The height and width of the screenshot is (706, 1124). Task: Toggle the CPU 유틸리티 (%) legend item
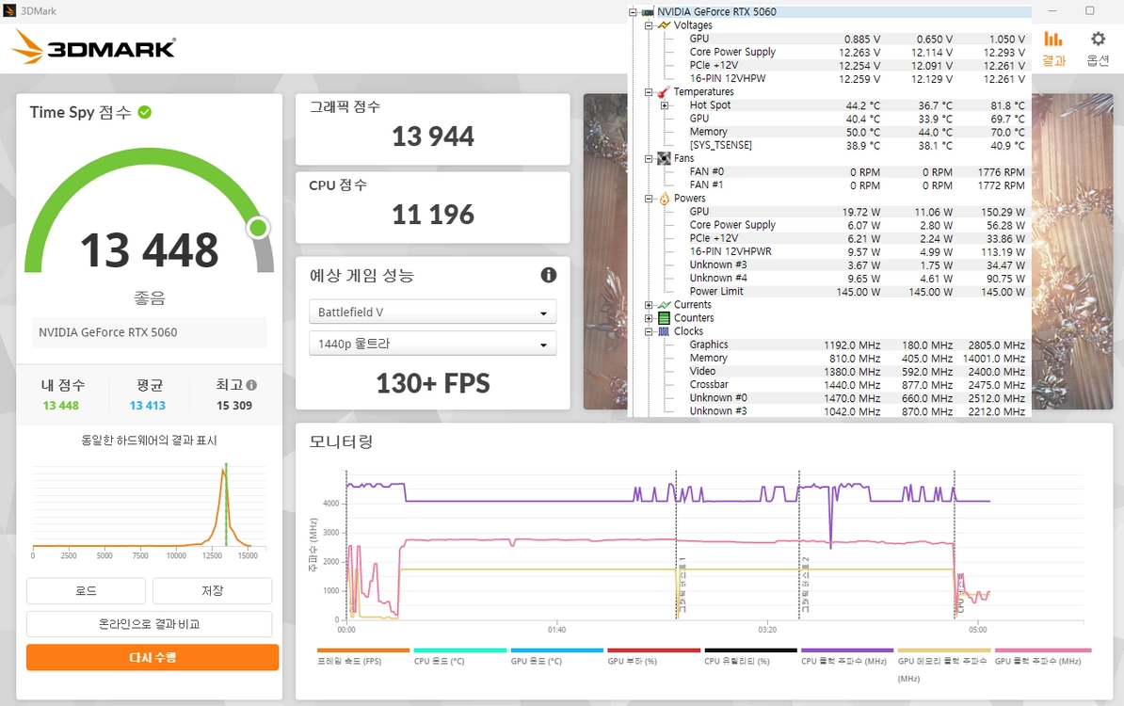(x=750, y=656)
